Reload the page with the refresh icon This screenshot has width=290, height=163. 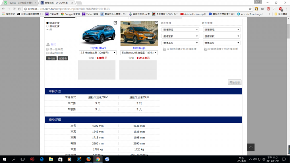click(x=19, y=8)
